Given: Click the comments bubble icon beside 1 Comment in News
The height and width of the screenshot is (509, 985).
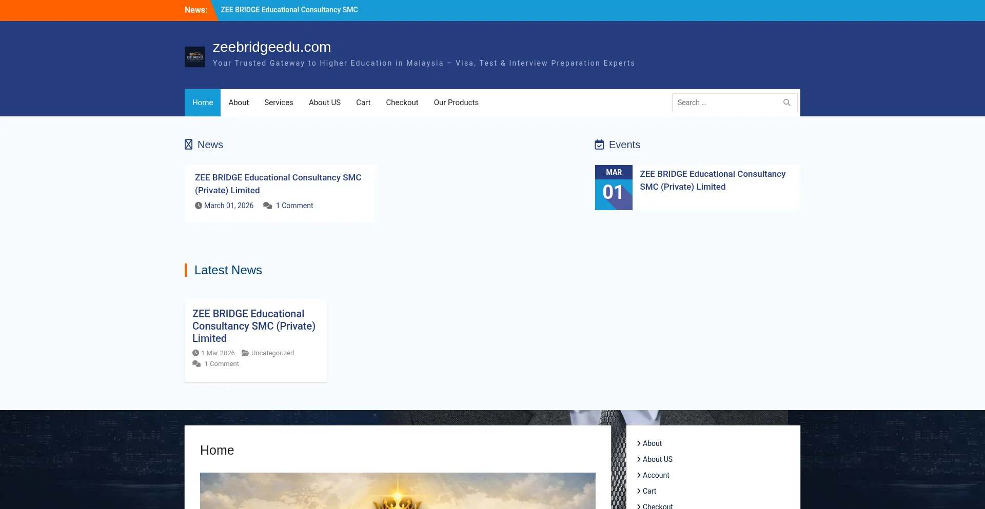Looking at the screenshot, I should point(268,206).
